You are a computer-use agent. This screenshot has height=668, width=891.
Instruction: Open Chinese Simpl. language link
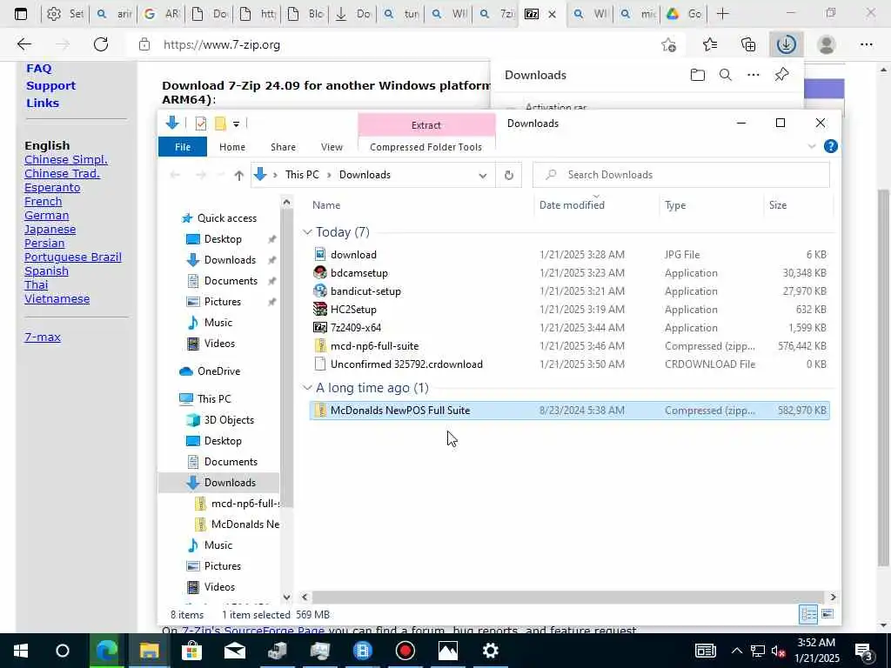(66, 160)
